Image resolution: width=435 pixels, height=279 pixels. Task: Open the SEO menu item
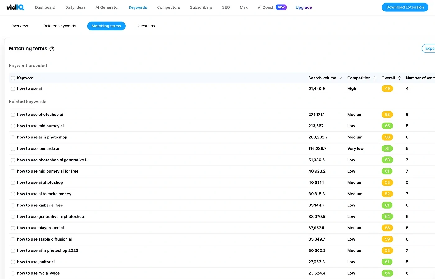226,7
